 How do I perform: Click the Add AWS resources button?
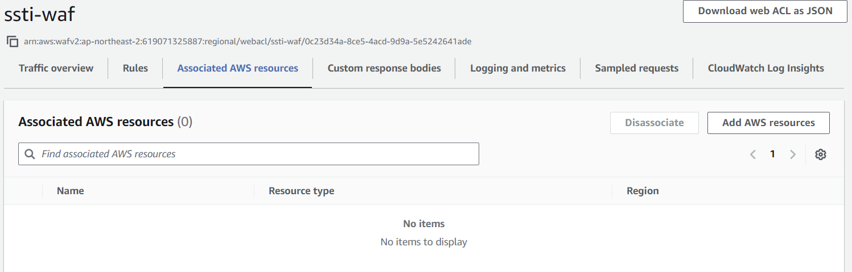pyautogui.click(x=768, y=123)
